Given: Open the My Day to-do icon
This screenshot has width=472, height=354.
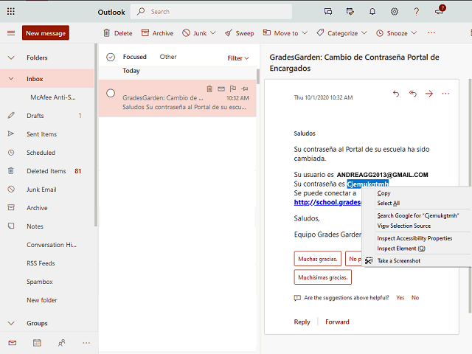Looking at the screenshot, I should (x=350, y=12).
